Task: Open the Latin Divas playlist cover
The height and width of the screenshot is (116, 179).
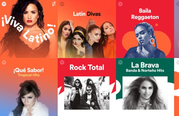Action: click(87, 29)
